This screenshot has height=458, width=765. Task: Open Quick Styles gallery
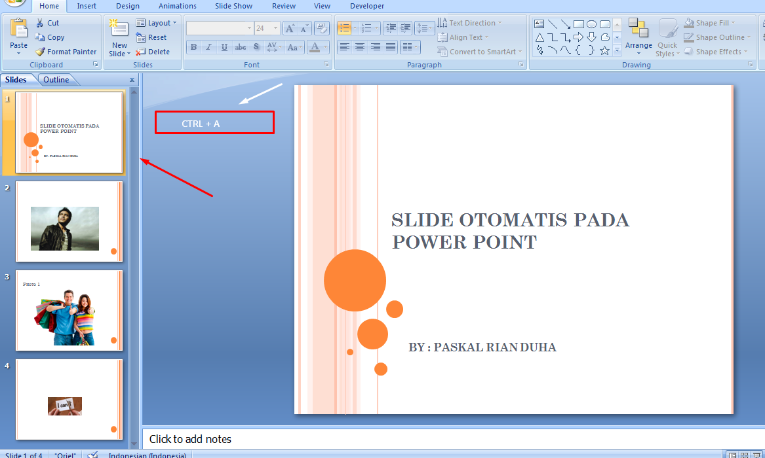[x=667, y=37]
